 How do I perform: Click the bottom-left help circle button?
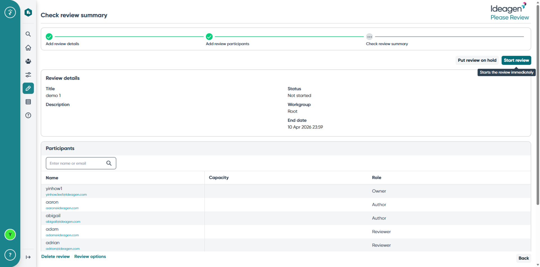pyautogui.click(x=10, y=255)
